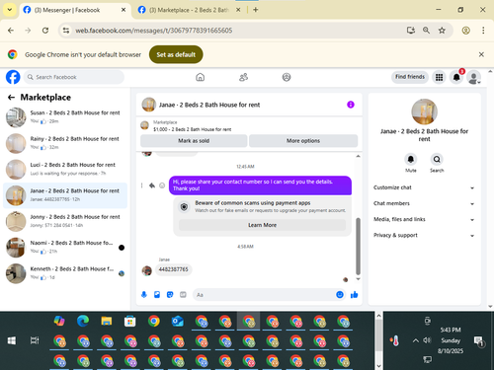Click the Find friends button

pos(410,77)
